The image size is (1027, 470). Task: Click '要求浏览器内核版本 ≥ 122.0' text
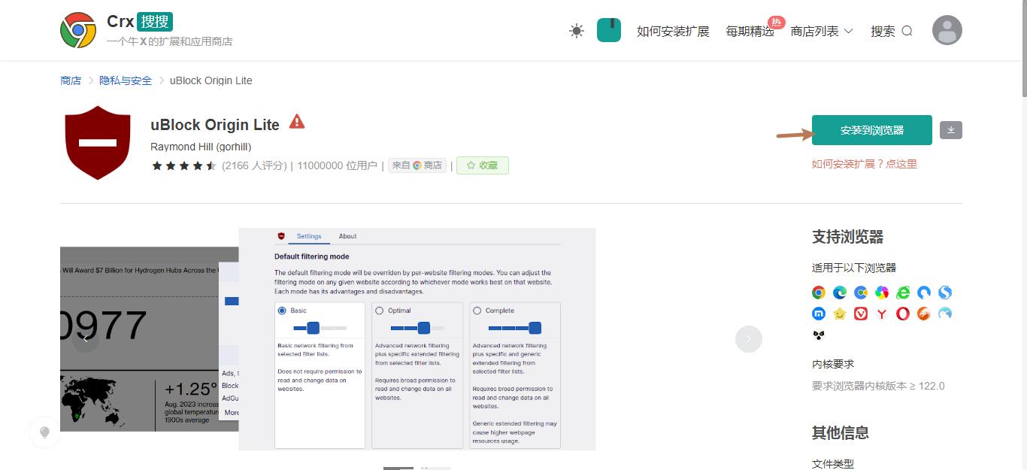coord(878,386)
